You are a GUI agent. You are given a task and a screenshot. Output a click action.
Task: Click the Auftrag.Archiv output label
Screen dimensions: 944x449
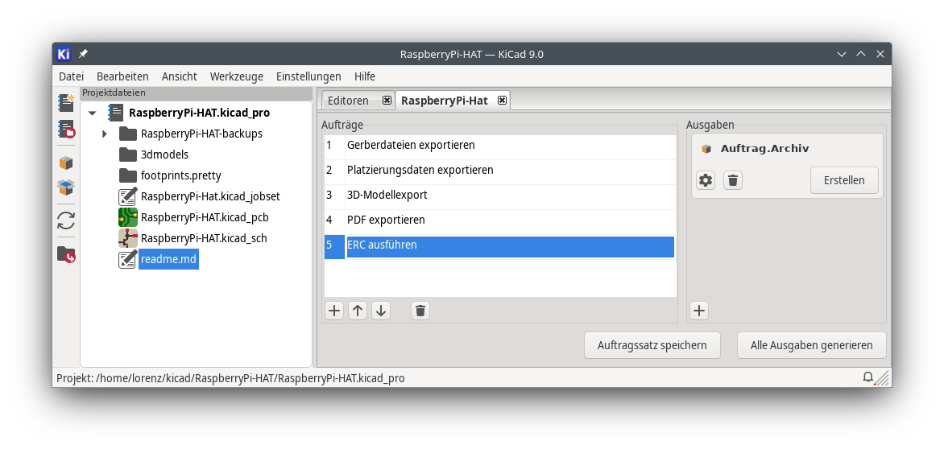pos(764,149)
